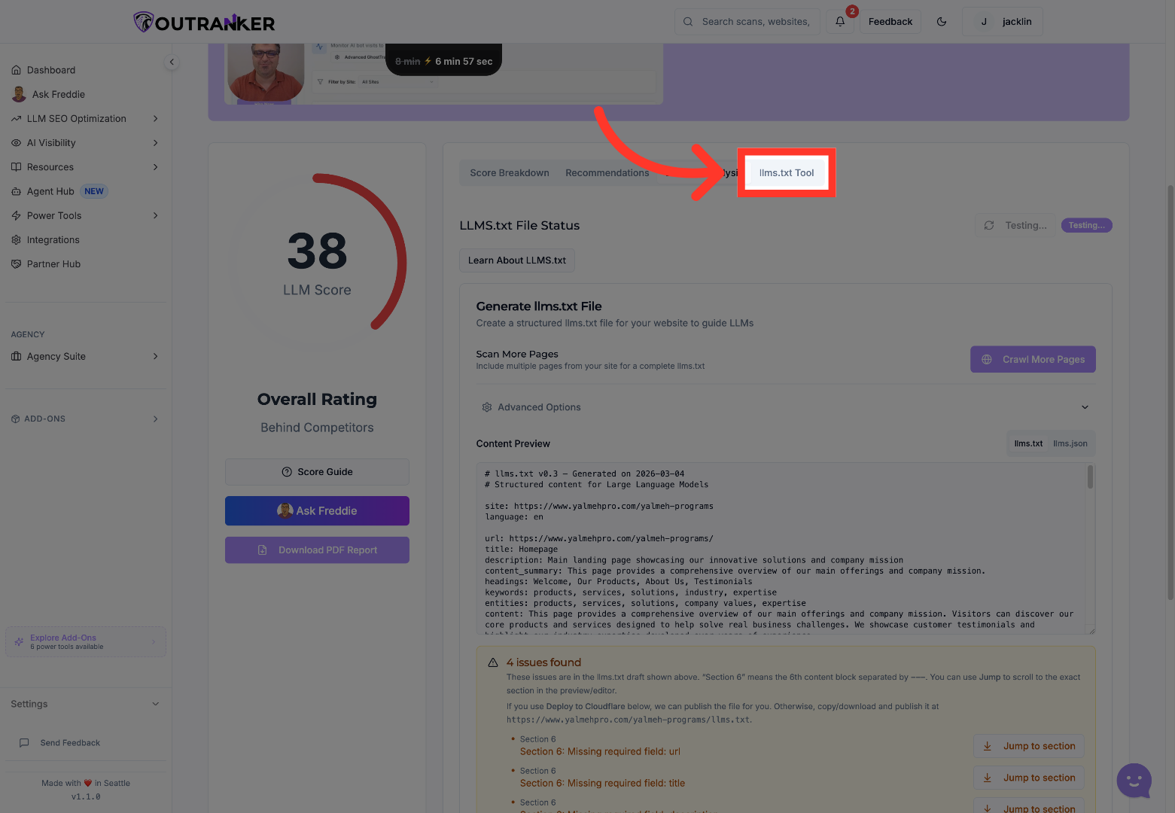Click the Testing... refresh button

[1015, 225]
